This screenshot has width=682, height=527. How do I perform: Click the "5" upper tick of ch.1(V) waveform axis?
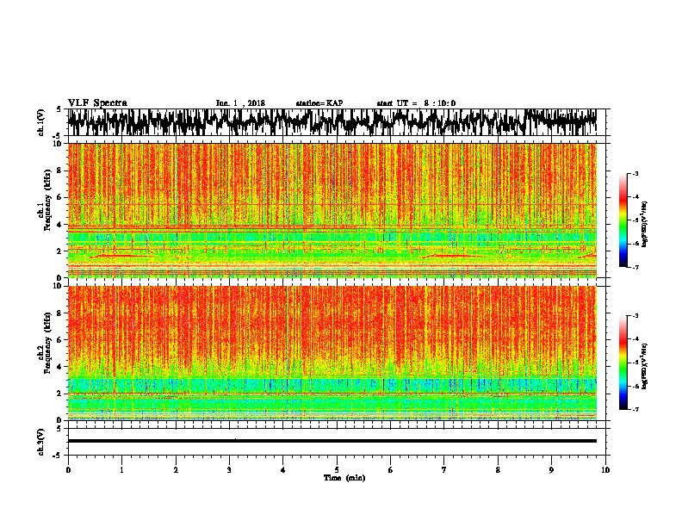59,109
